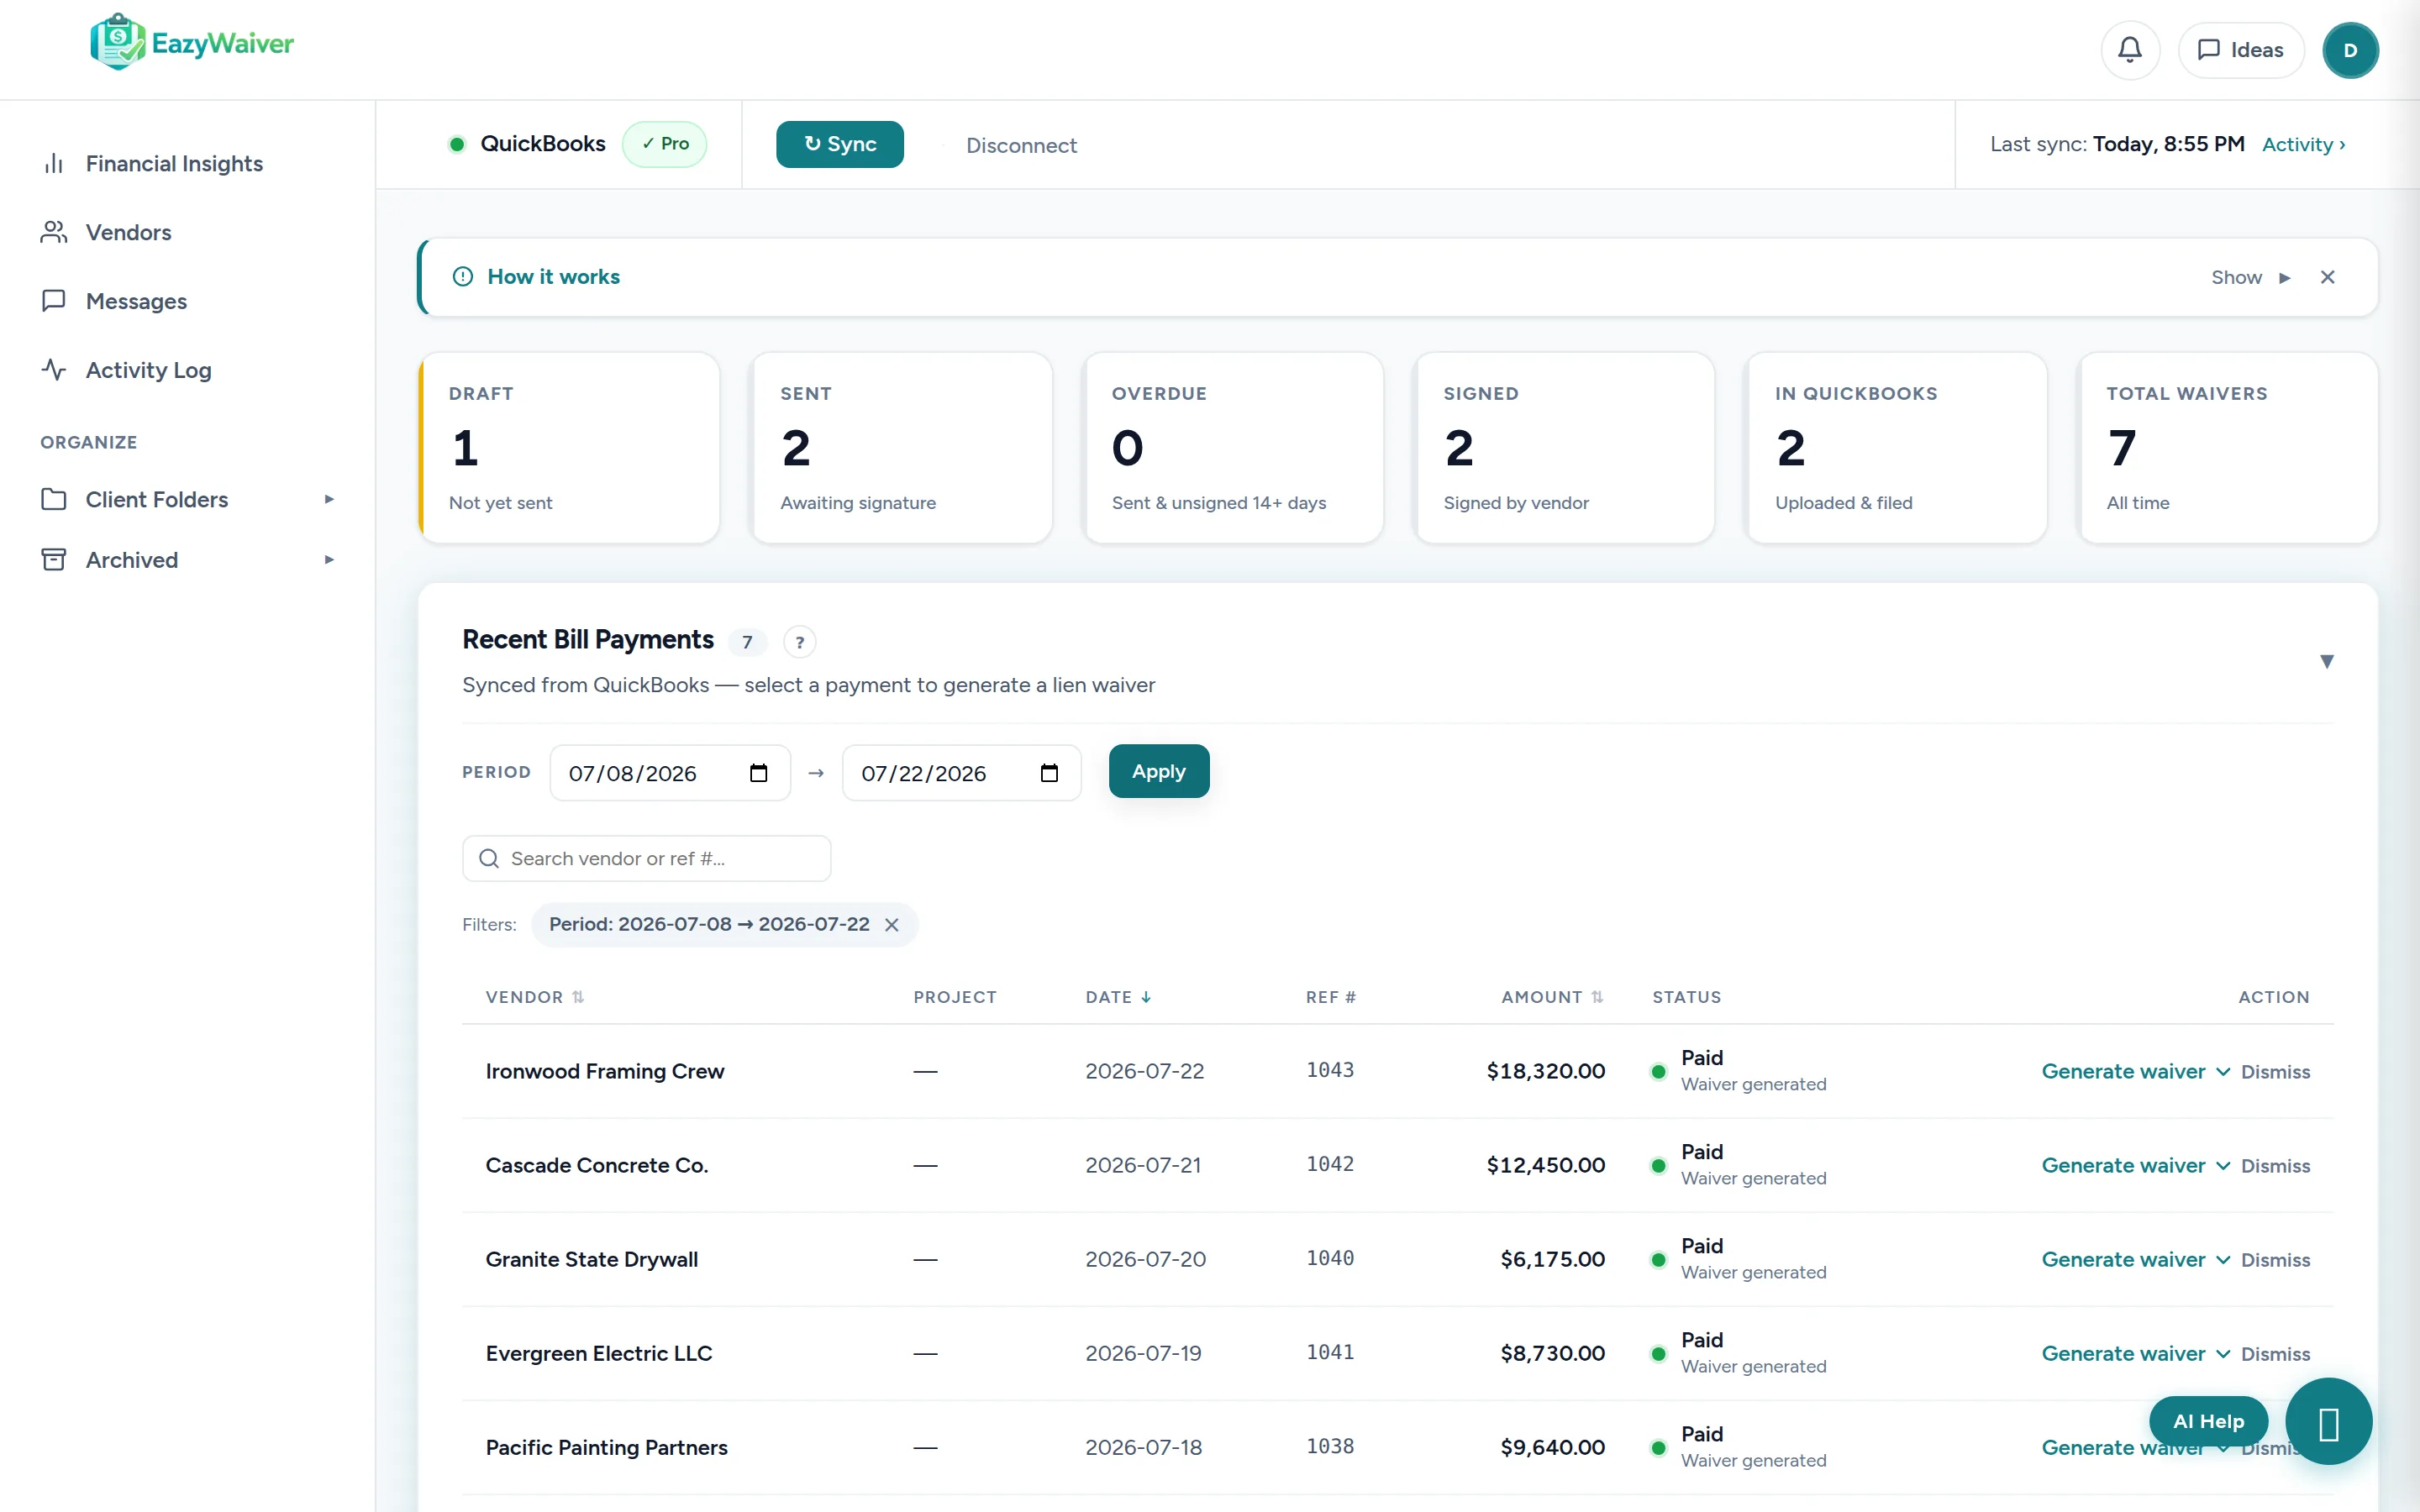Open the Draft waivers card

pyautogui.click(x=569, y=447)
